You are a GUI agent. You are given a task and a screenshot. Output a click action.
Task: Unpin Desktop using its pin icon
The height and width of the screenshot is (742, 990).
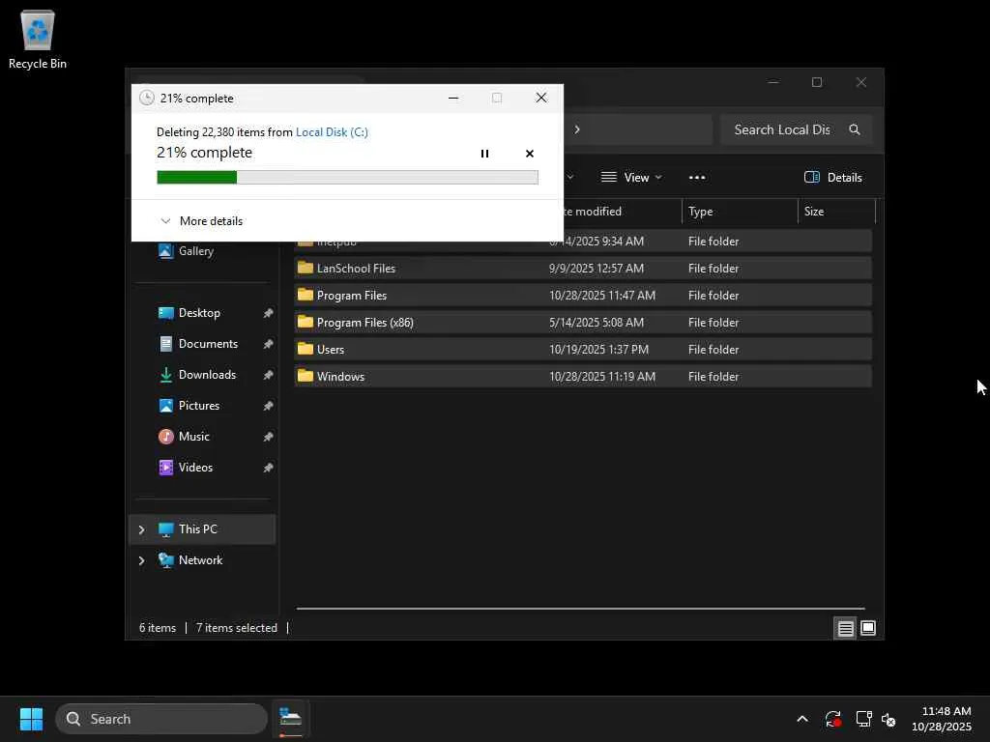pos(268,313)
